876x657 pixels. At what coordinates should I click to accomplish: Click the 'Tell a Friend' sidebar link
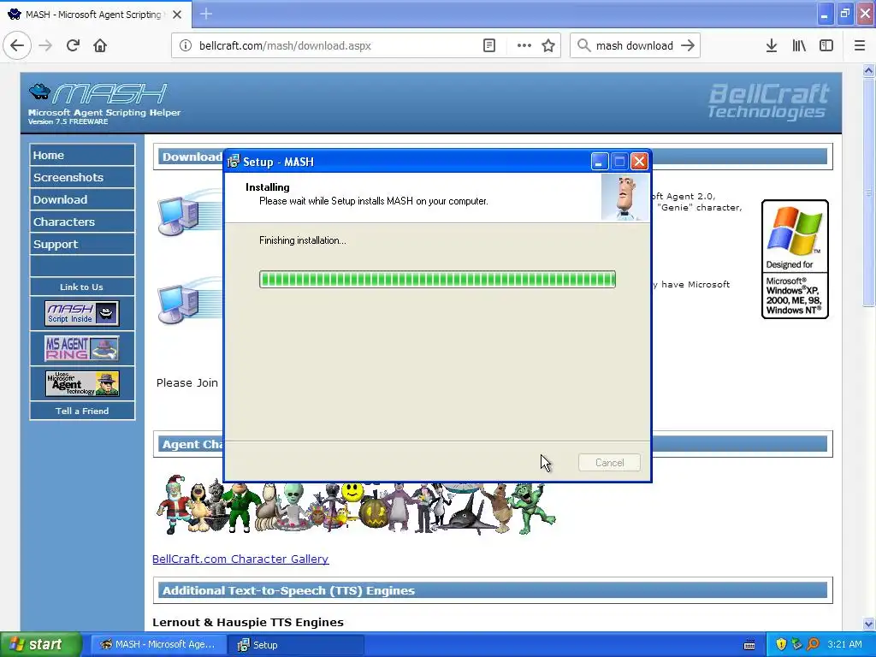82,411
